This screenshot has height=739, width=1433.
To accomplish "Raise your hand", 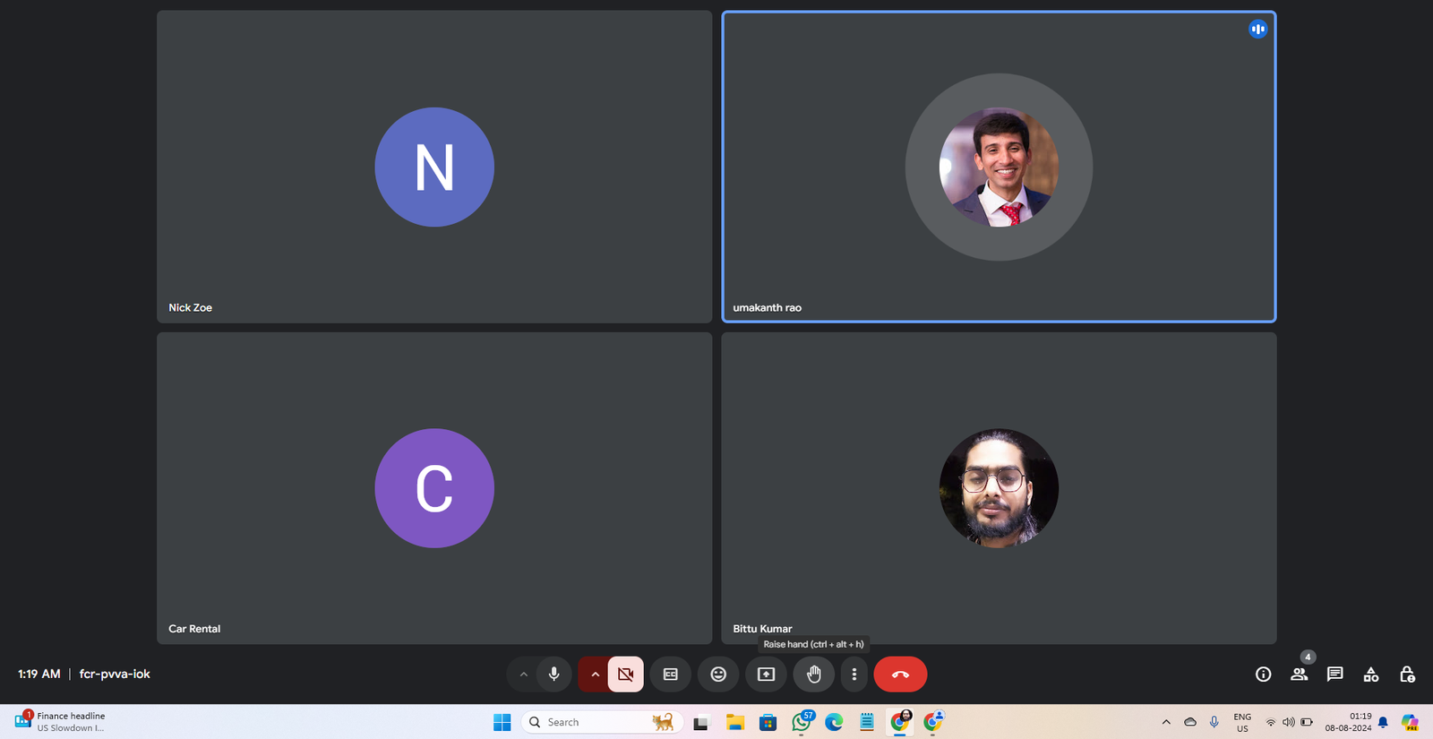I will pyautogui.click(x=814, y=675).
